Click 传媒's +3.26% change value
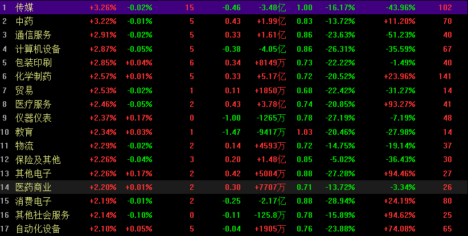 pos(103,8)
